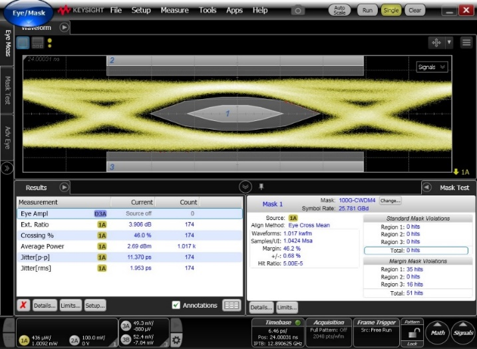Viewport: 477px width, 349px height.
Task: Click the results grid layout icon
Action: coord(232,306)
